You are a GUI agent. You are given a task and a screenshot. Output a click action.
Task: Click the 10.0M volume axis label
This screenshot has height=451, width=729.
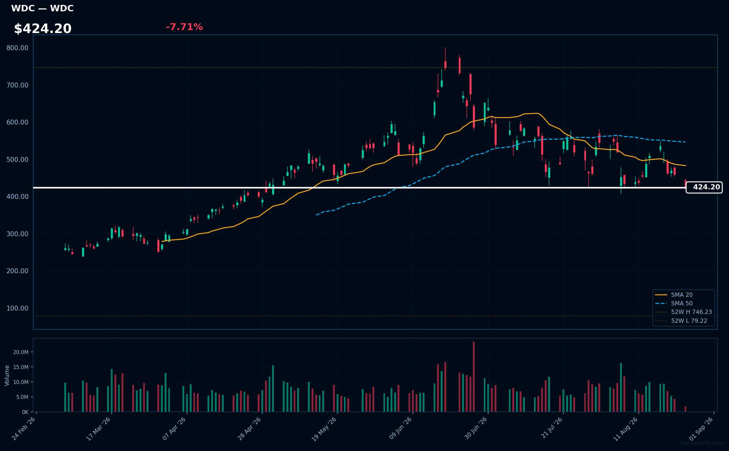pyautogui.click(x=21, y=382)
